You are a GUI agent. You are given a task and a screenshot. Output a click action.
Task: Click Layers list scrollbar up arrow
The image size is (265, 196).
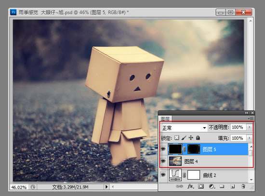coord(251,146)
